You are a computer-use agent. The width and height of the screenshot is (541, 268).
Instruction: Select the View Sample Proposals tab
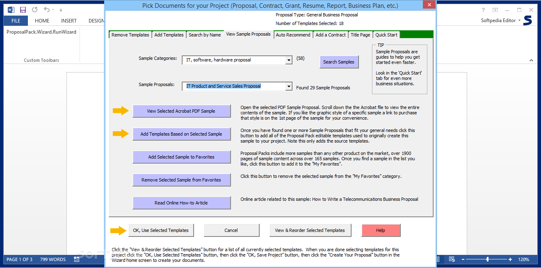tap(249, 34)
